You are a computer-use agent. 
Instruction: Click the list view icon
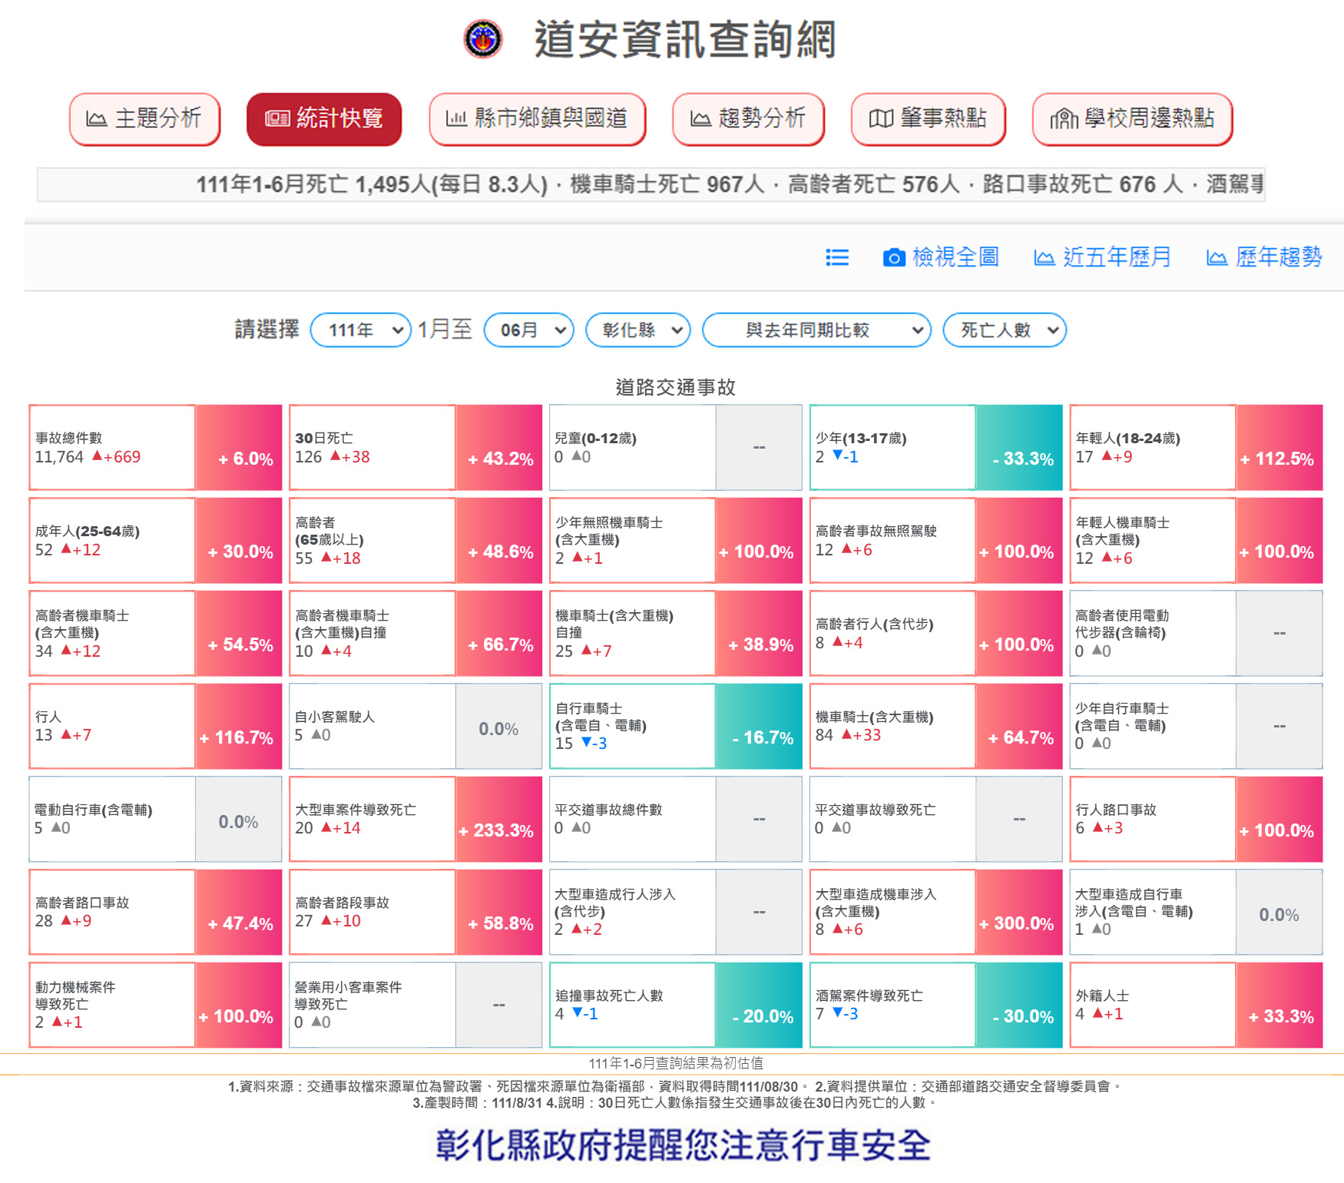836,257
